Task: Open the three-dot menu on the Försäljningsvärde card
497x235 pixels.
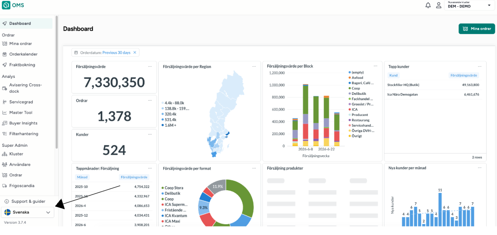Action: coord(150,66)
